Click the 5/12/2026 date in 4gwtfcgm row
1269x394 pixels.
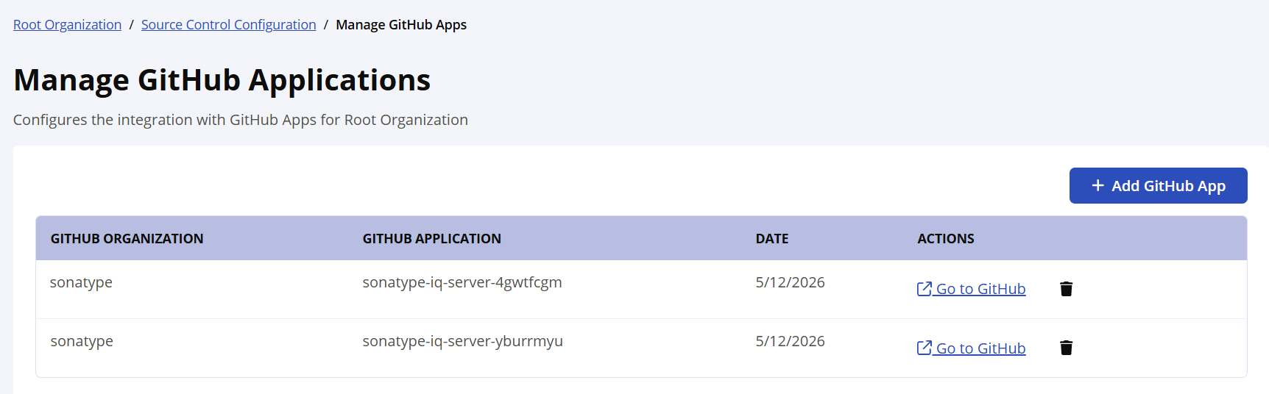[x=790, y=282]
